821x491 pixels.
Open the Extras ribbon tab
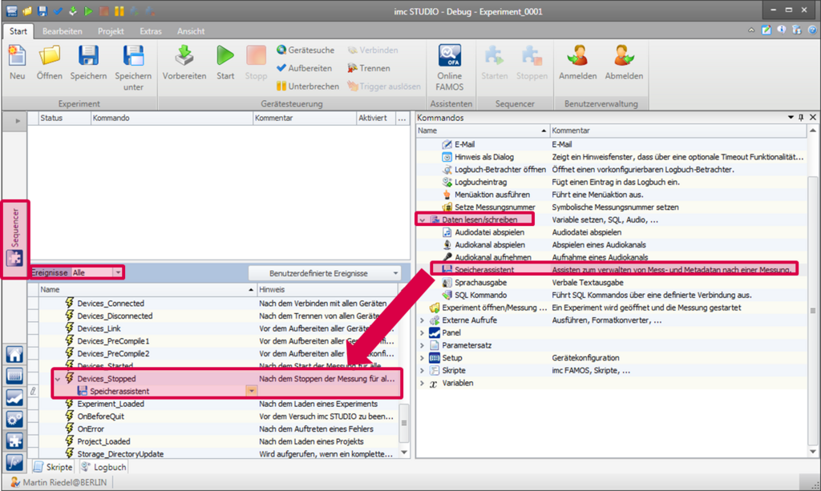pos(150,31)
